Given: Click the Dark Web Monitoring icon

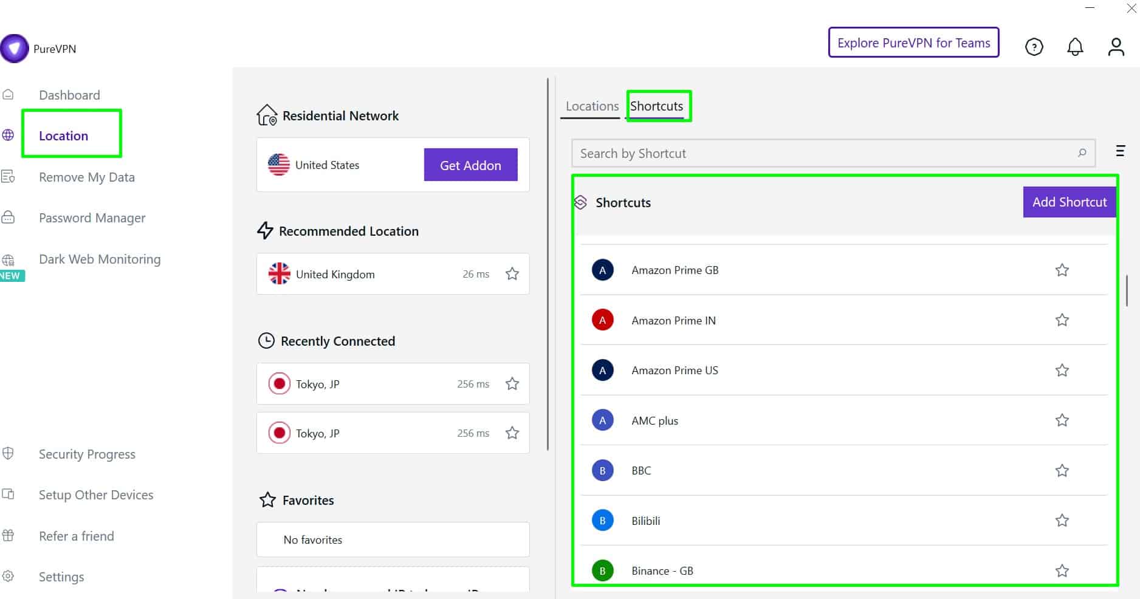Looking at the screenshot, I should coord(8,261).
